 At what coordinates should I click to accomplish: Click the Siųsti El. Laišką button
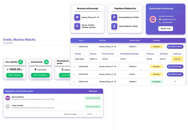tap(166, 29)
